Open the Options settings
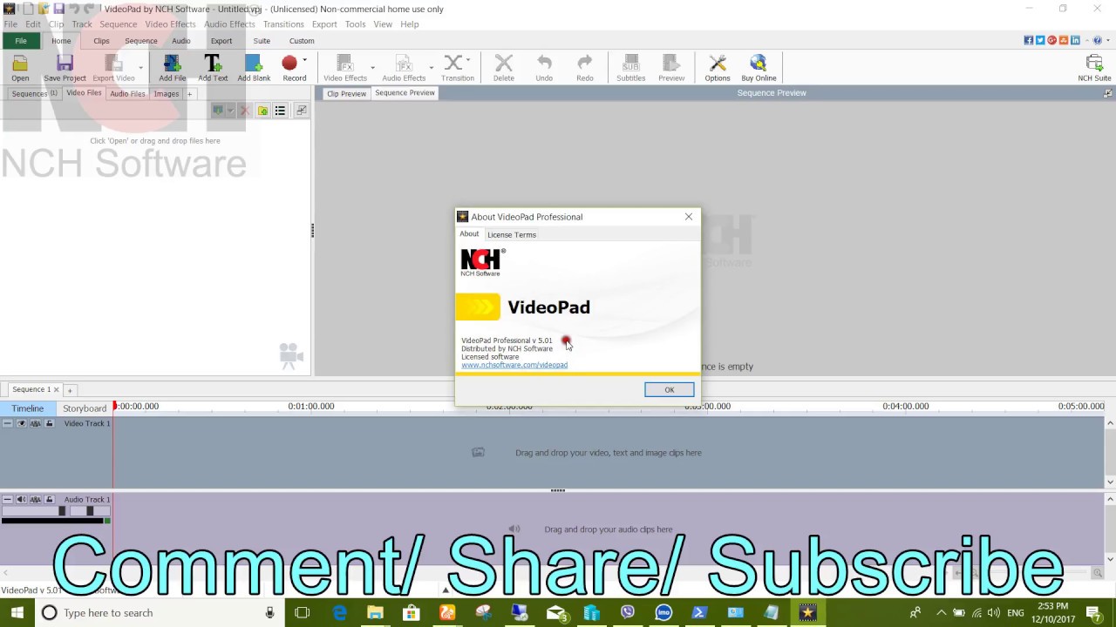1116x627 pixels. pos(718,68)
